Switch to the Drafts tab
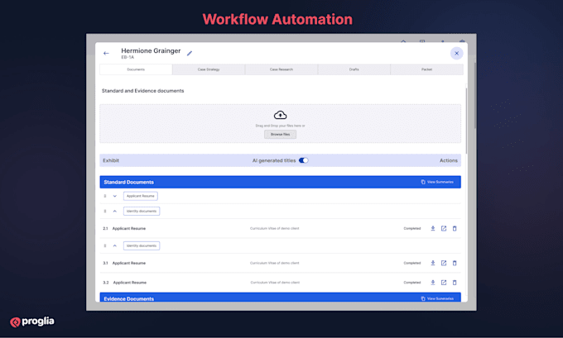Screen dimensions: 563x338 point(354,69)
